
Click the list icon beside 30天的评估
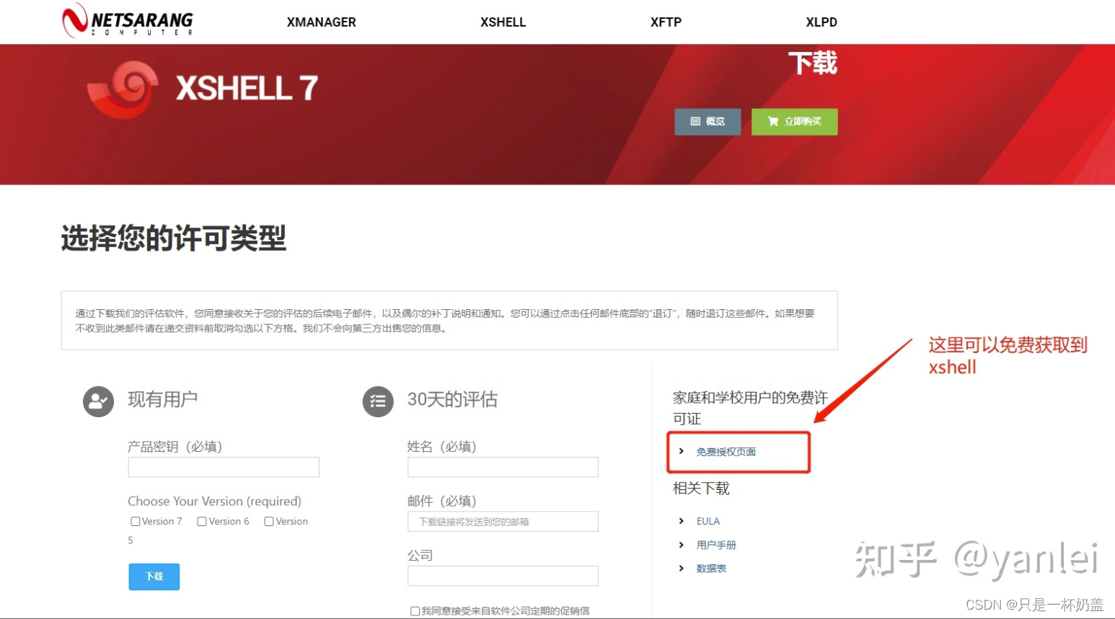pyautogui.click(x=378, y=401)
